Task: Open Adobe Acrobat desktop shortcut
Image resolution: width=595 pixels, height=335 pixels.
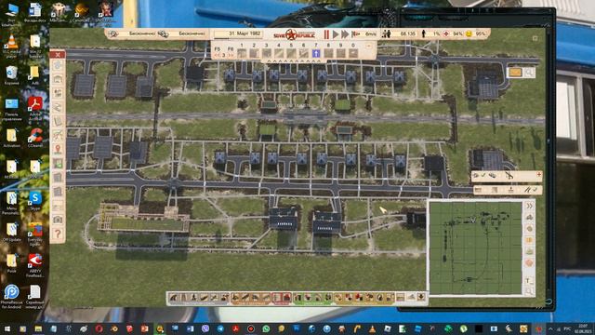Action: click(x=34, y=108)
